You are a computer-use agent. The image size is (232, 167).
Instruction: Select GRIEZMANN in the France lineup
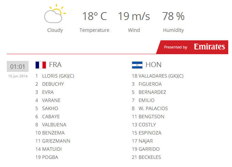56,141
